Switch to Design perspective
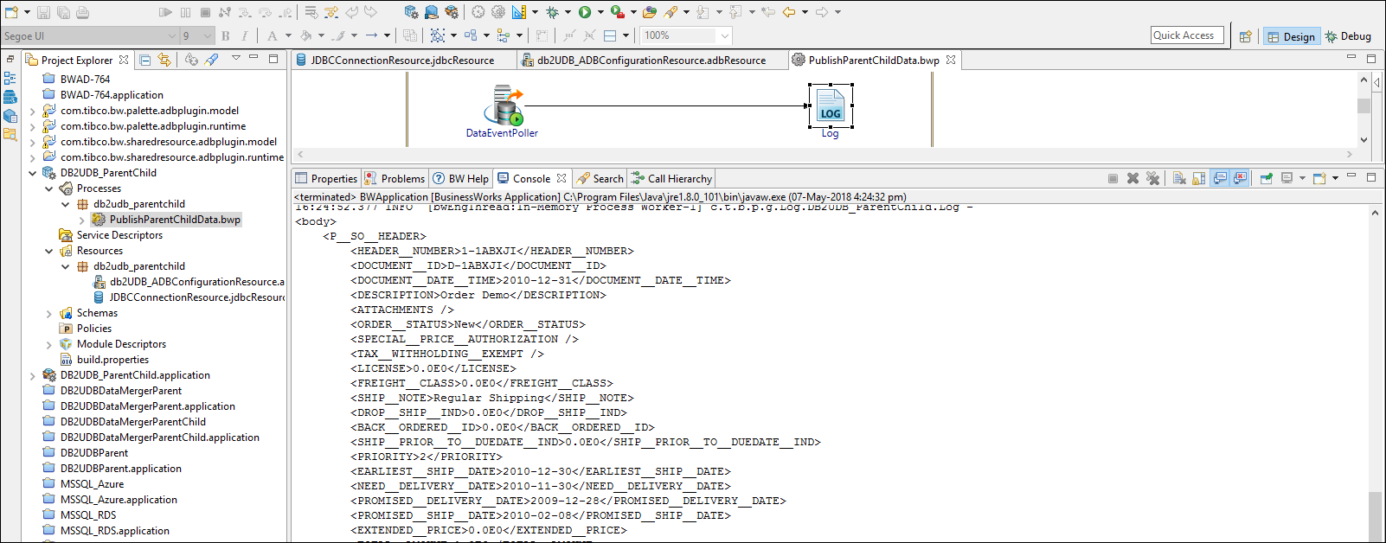This screenshot has width=1386, height=543. 1291,36
